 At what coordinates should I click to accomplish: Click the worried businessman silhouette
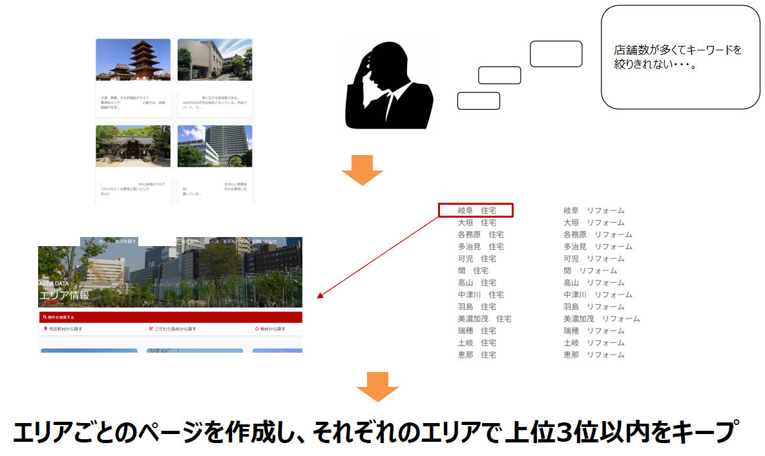coord(388,85)
